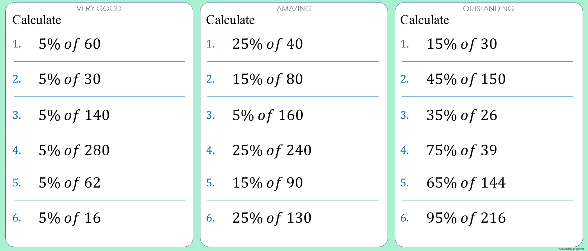Select the question '15% of 80'
Screen dimensions: 588x251
click(x=267, y=79)
